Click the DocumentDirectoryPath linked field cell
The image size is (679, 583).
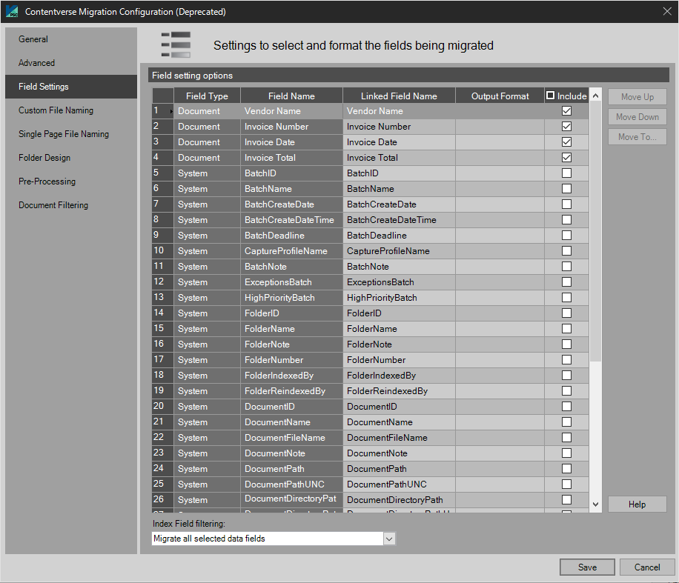(x=399, y=500)
